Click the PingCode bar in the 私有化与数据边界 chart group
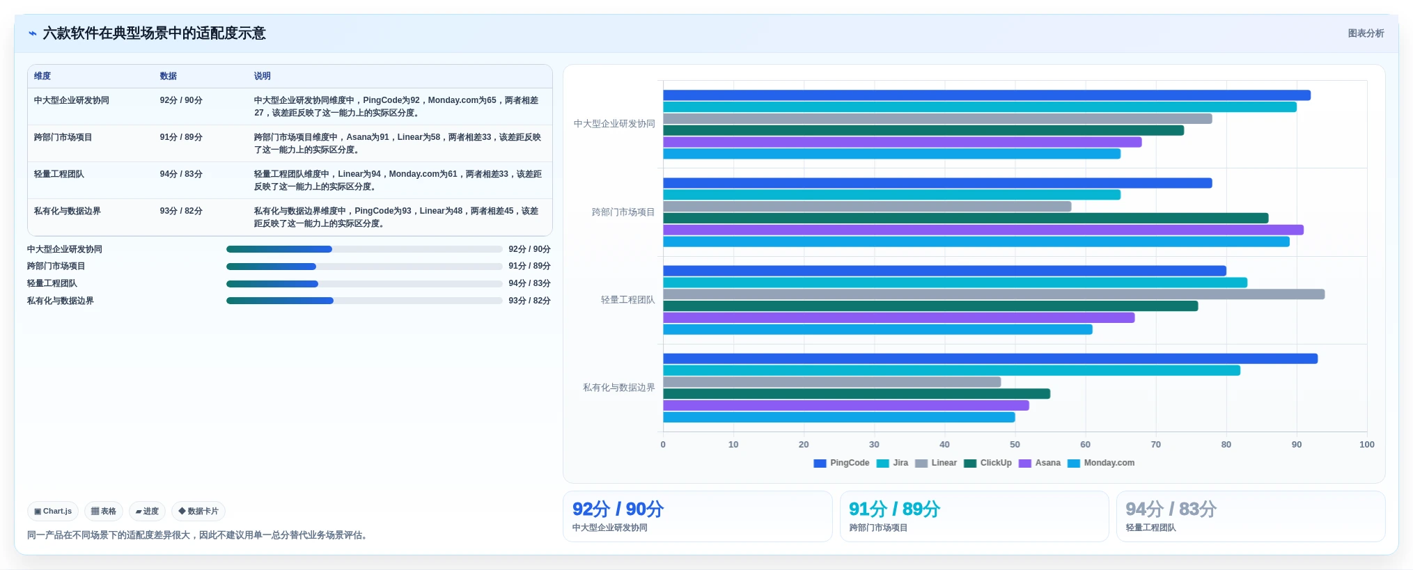The image size is (1413, 570). [990, 359]
